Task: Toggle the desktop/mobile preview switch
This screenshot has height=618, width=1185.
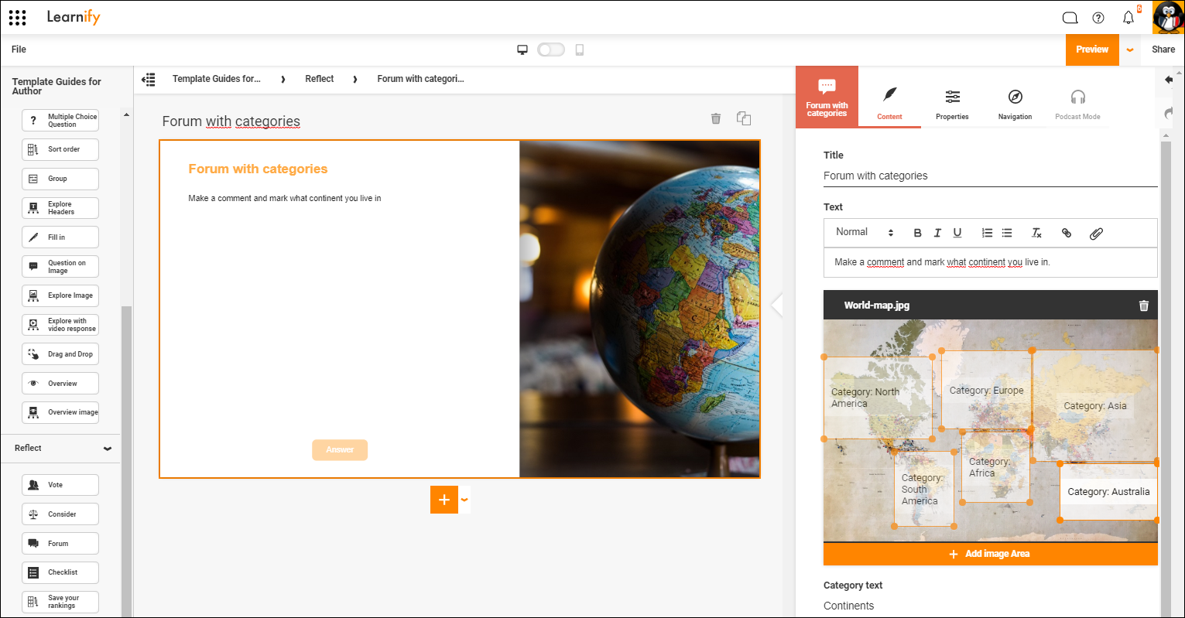Action: tap(551, 50)
